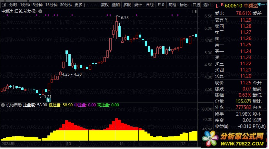Screen dimensions: 269x149
Task: Click the 机构启动 indicator name
Action: pos(14,105)
